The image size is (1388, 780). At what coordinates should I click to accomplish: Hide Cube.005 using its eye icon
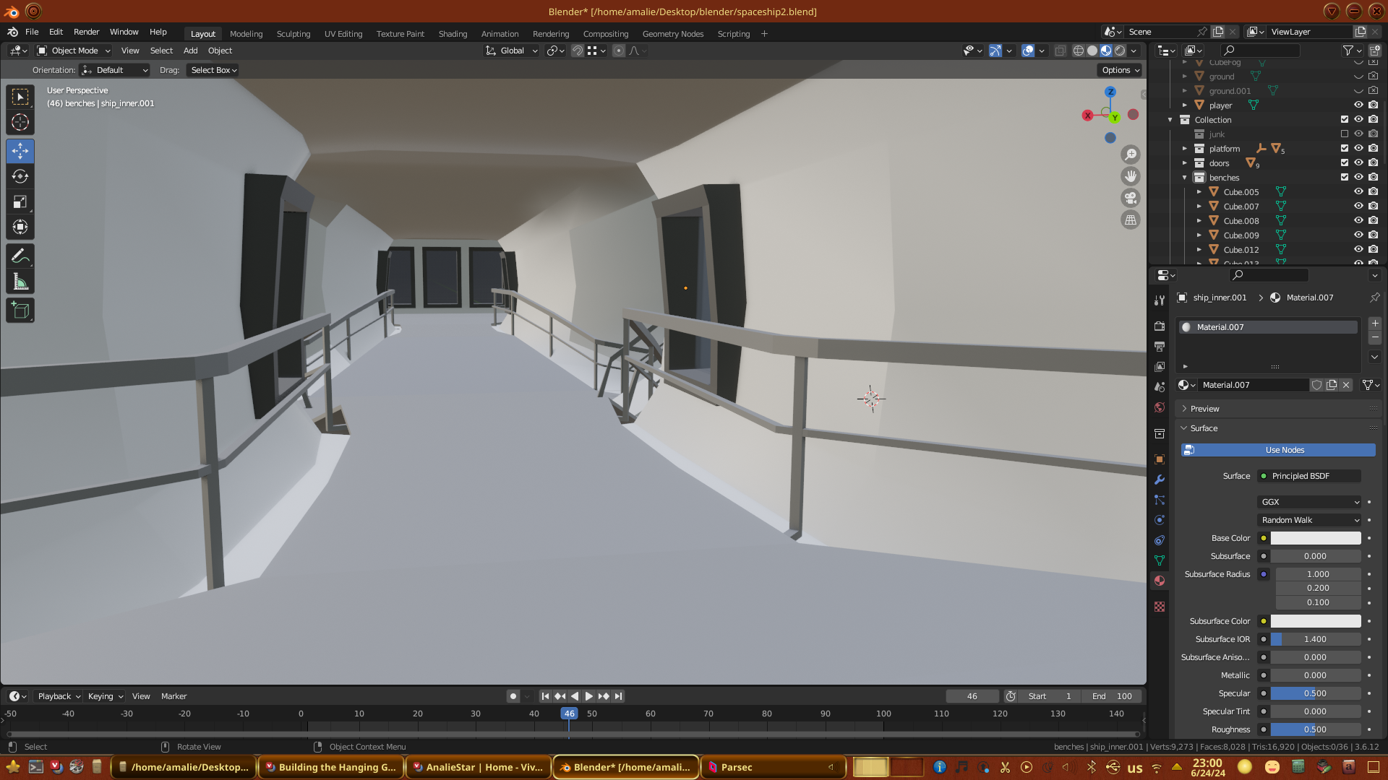click(1358, 192)
